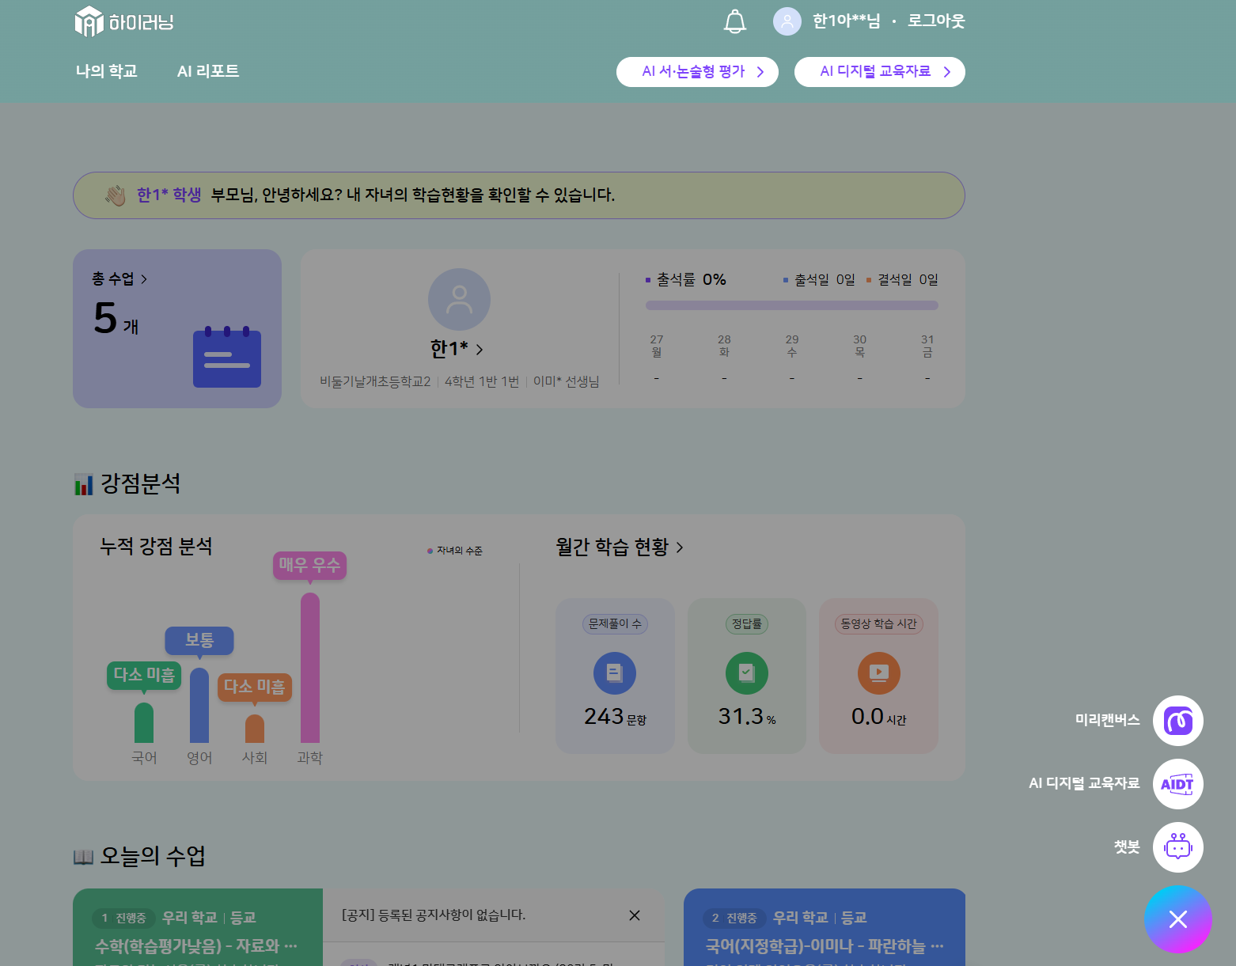1236x966 pixels.
Task: Click the notification bell icon
Action: click(x=734, y=21)
